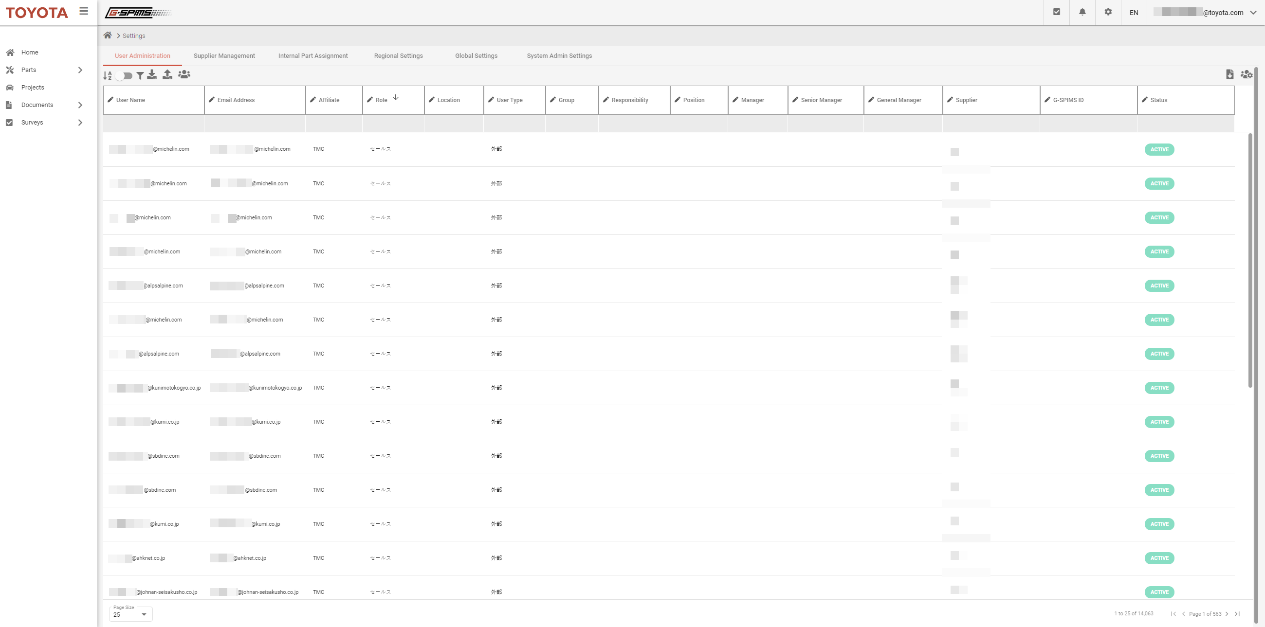The image size is (1265, 627).
Task: Open the filter funnel icon
Action: [140, 75]
